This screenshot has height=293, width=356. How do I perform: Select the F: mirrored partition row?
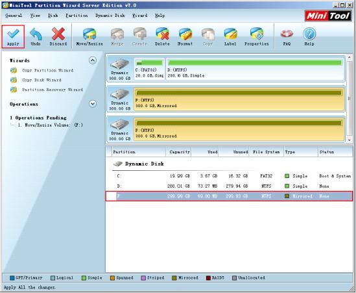point(230,196)
